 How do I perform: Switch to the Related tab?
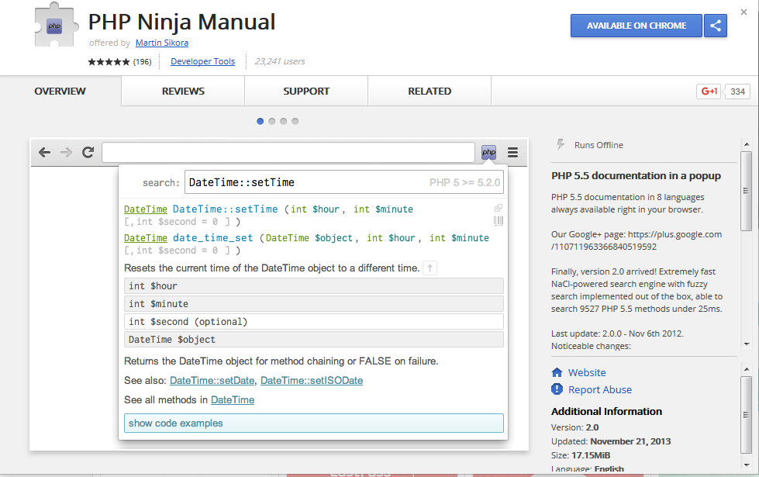click(430, 91)
